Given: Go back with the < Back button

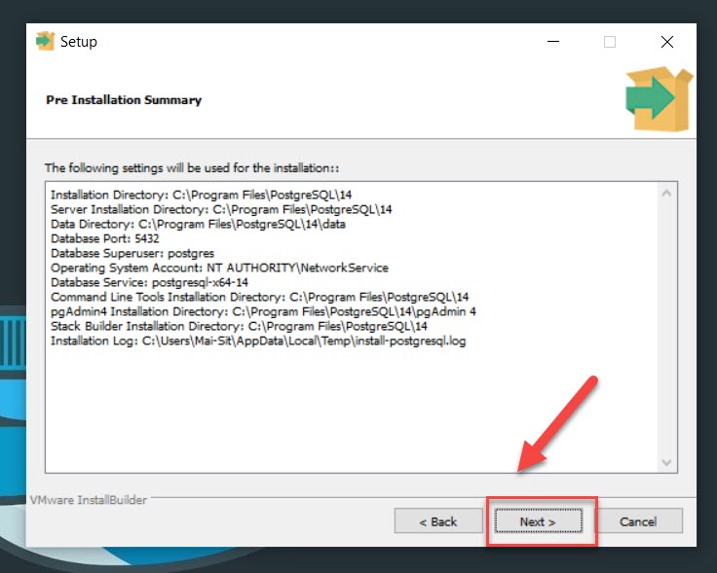Looking at the screenshot, I should coord(438,520).
